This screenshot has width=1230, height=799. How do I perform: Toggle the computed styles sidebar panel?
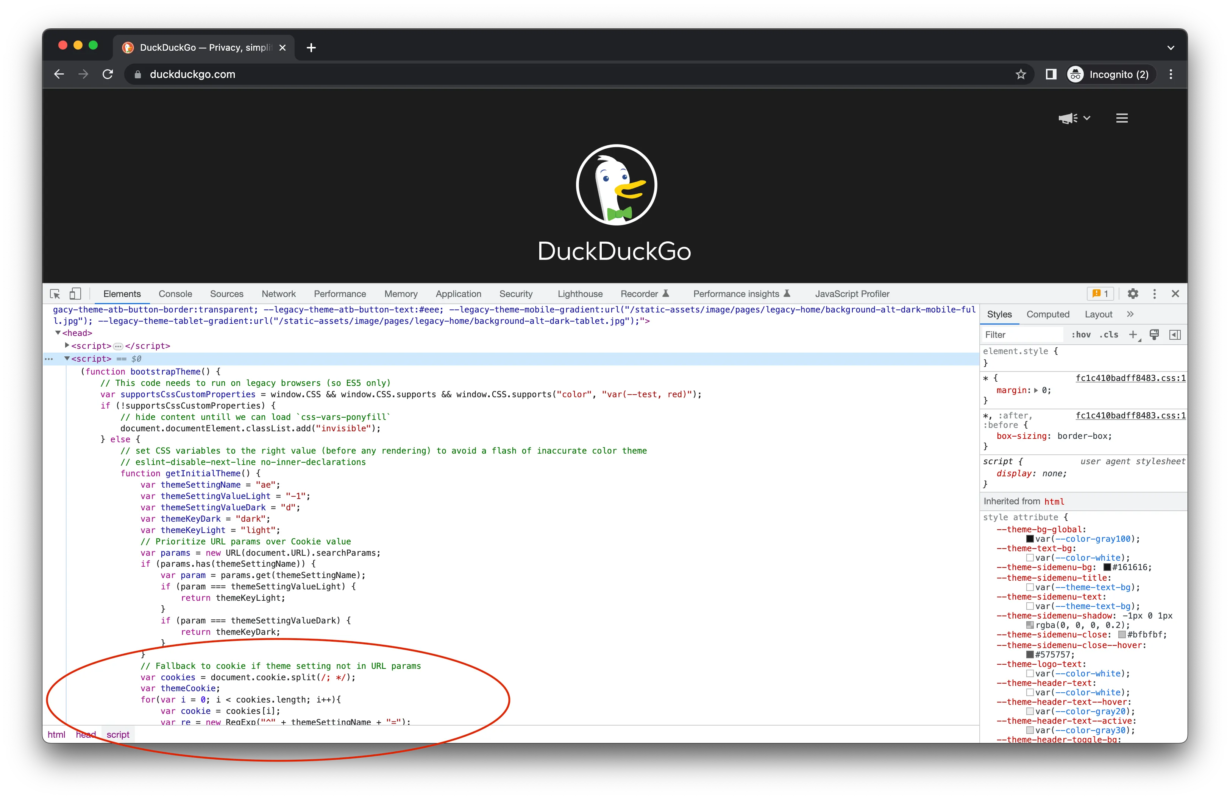pos(1175,334)
